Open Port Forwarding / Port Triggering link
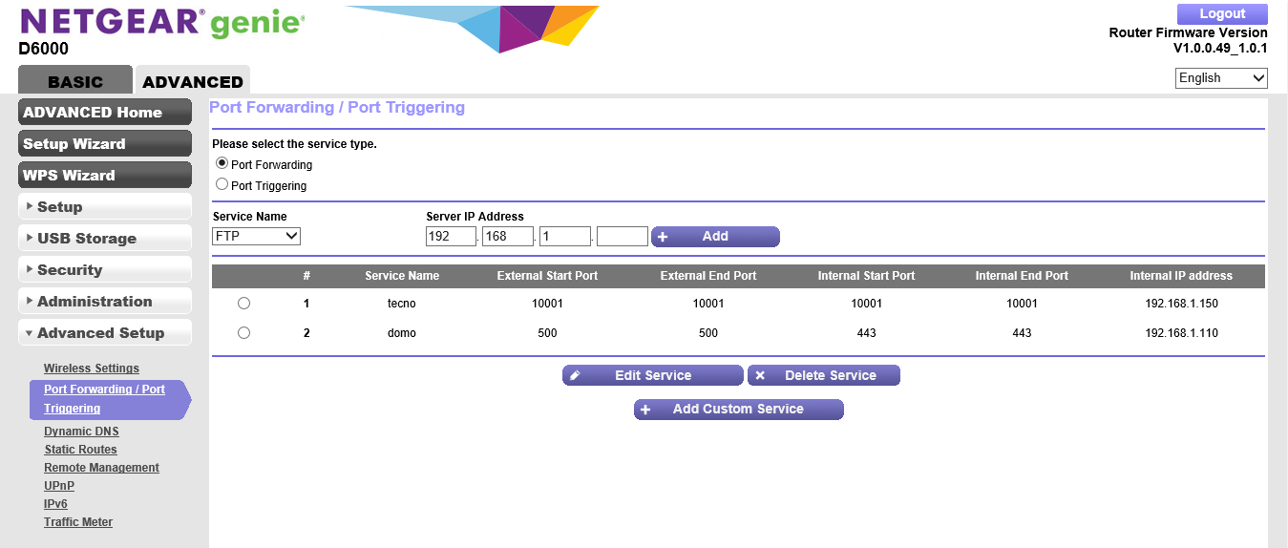The width and height of the screenshot is (1288, 548). coord(105,399)
